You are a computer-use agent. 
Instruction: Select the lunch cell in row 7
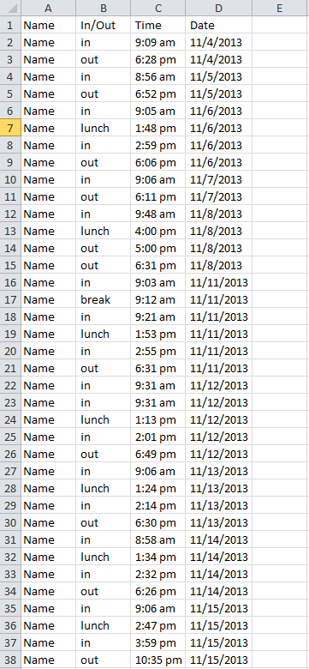tap(104, 128)
